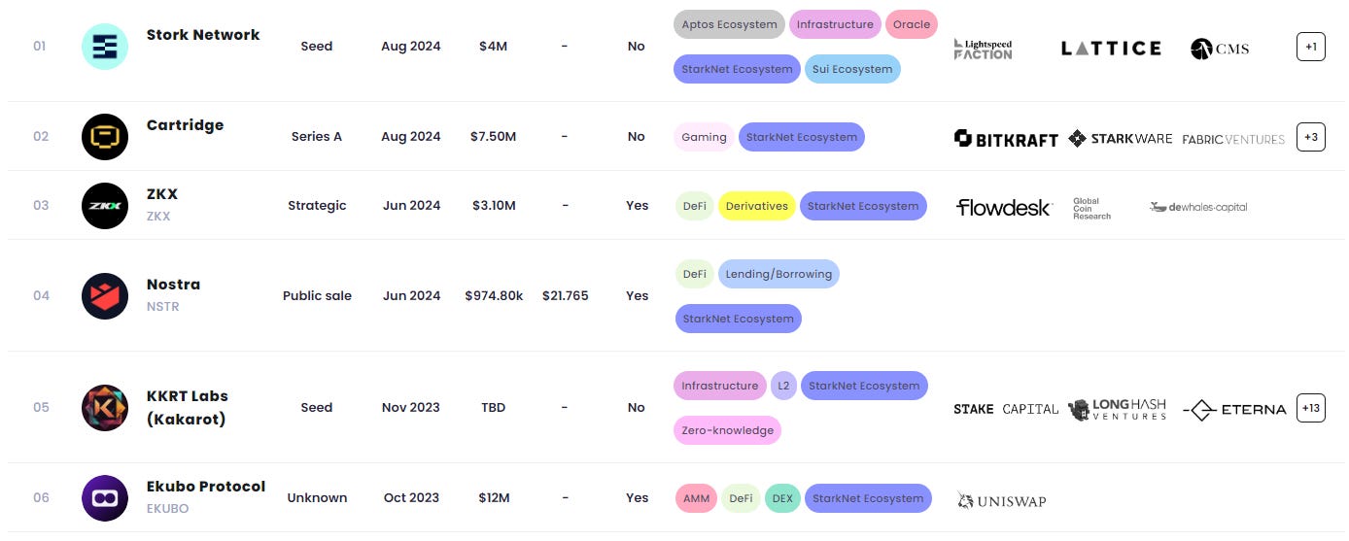The width and height of the screenshot is (1349, 541).
Task: Open the Global Coin Research logo
Action: coord(1091,209)
